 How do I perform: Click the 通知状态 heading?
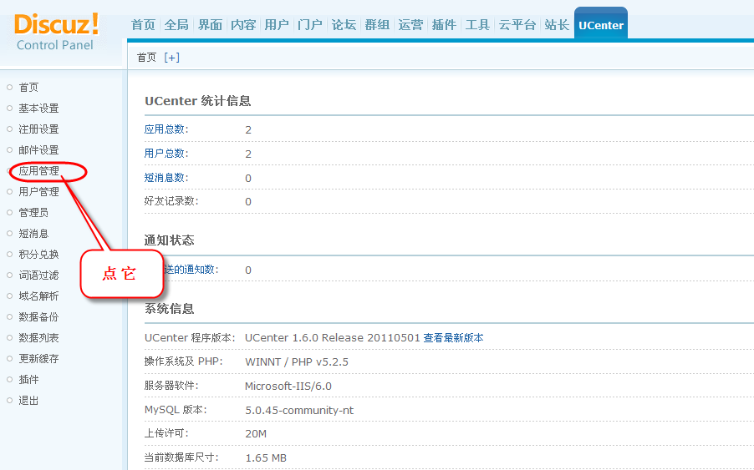[x=169, y=240]
